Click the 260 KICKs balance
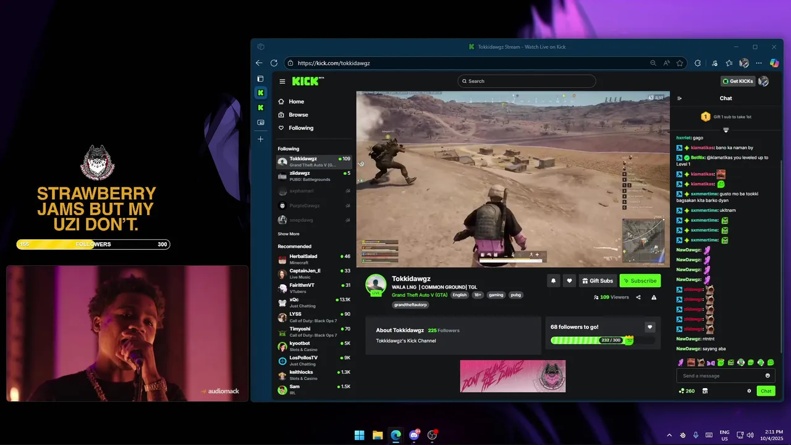Screen dimensions: 791x445 687,391
